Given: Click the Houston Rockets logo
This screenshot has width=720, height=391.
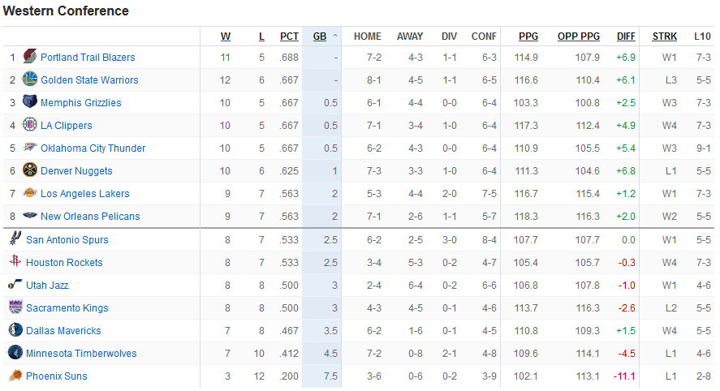Looking at the screenshot, I should click(15, 263).
